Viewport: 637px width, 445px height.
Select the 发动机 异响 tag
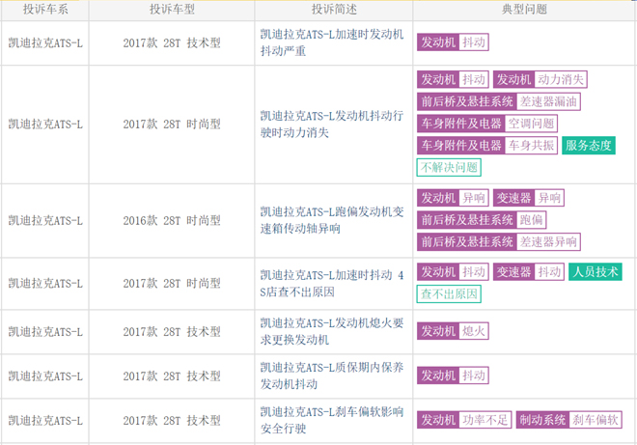tap(453, 198)
